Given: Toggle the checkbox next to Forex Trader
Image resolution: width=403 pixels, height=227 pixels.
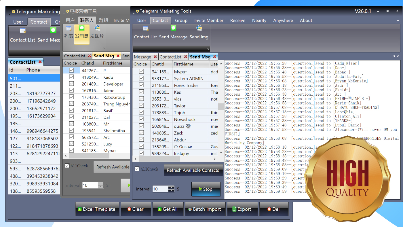Looking at the screenshot, I should [x=141, y=85].
